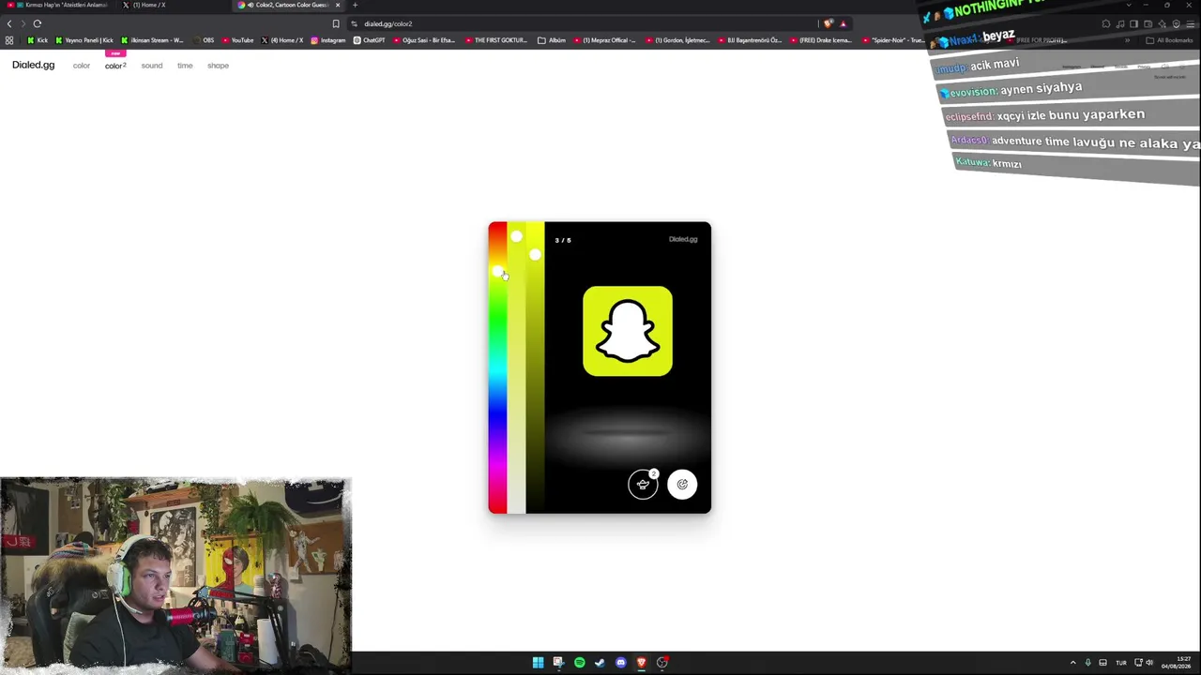Click the TUR keyboard language indicator
1201x675 pixels.
(x=1120, y=663)
